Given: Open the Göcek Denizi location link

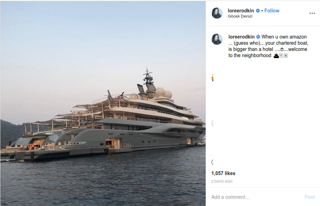Looking at the screenshot, I should point(240,16).
